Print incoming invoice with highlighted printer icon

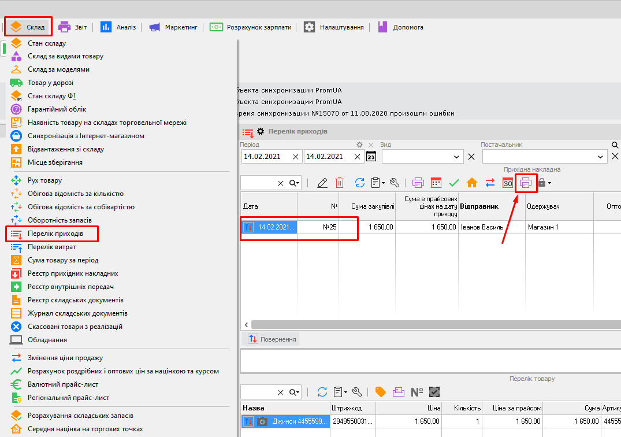(526, 183)
